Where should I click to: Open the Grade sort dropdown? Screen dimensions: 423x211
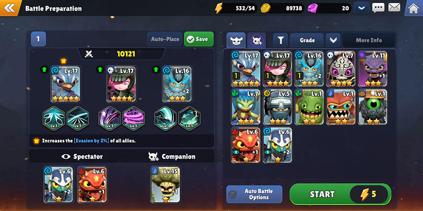tap(307, 40)
